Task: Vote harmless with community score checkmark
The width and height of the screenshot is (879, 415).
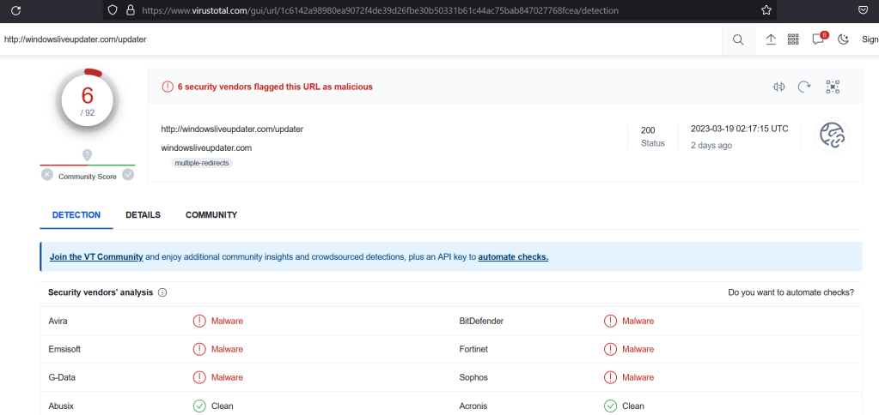Action: (128, 175)
